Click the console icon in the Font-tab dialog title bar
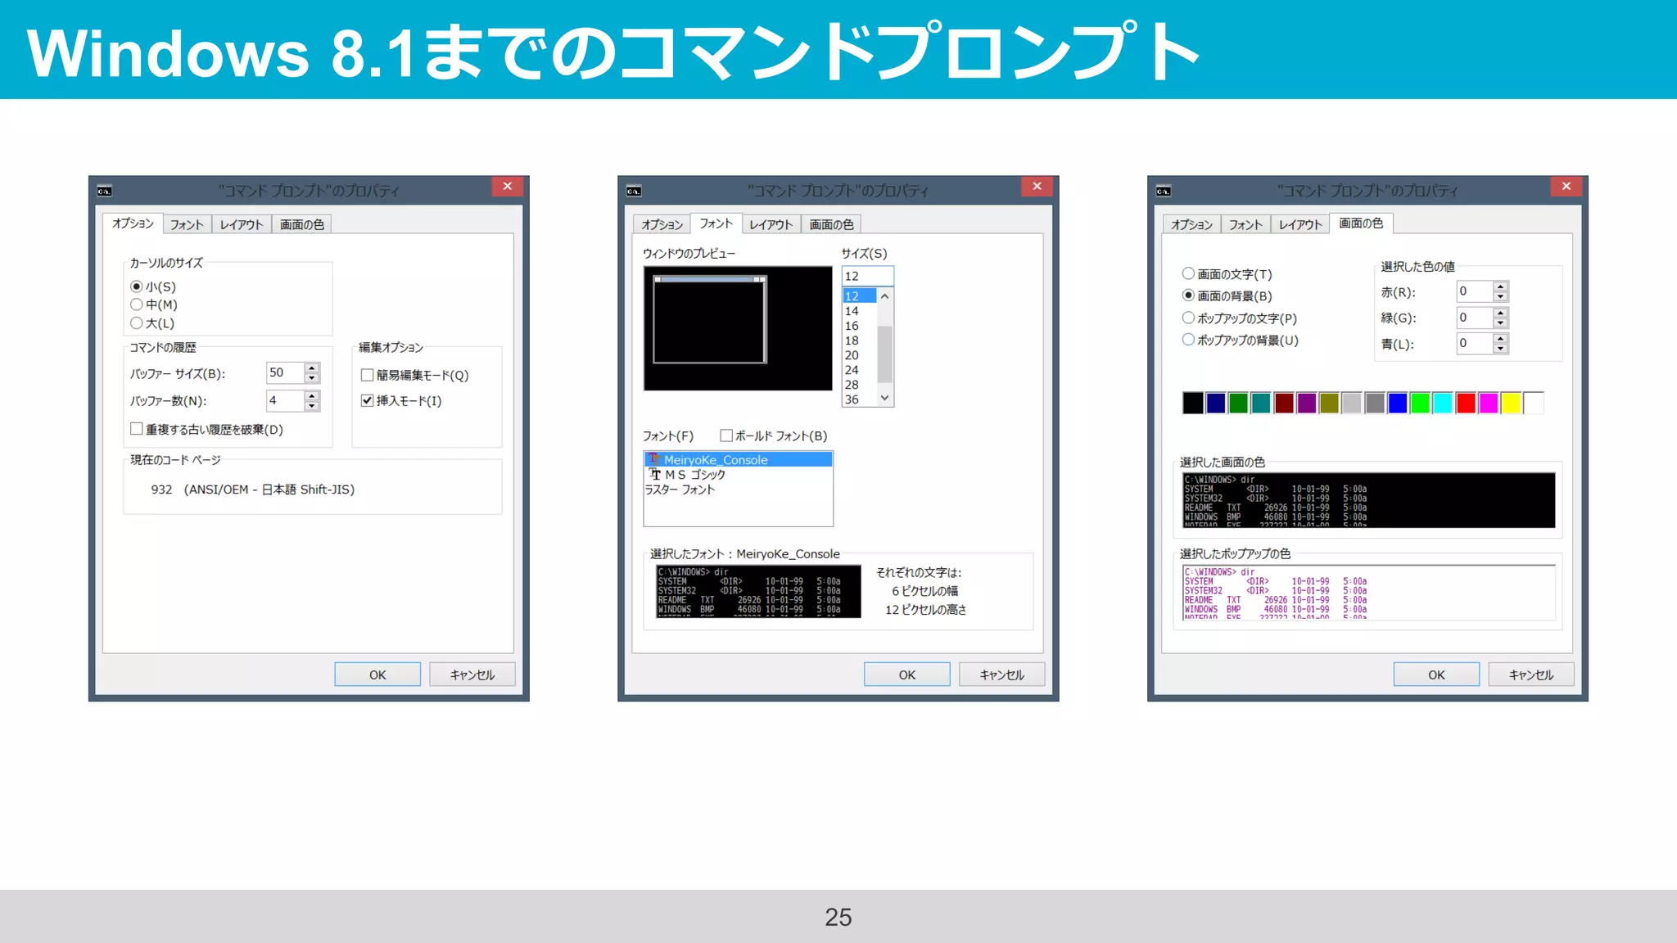This screenshot has width=1677, height=943. pyautogui.click(x=634, y=191)
